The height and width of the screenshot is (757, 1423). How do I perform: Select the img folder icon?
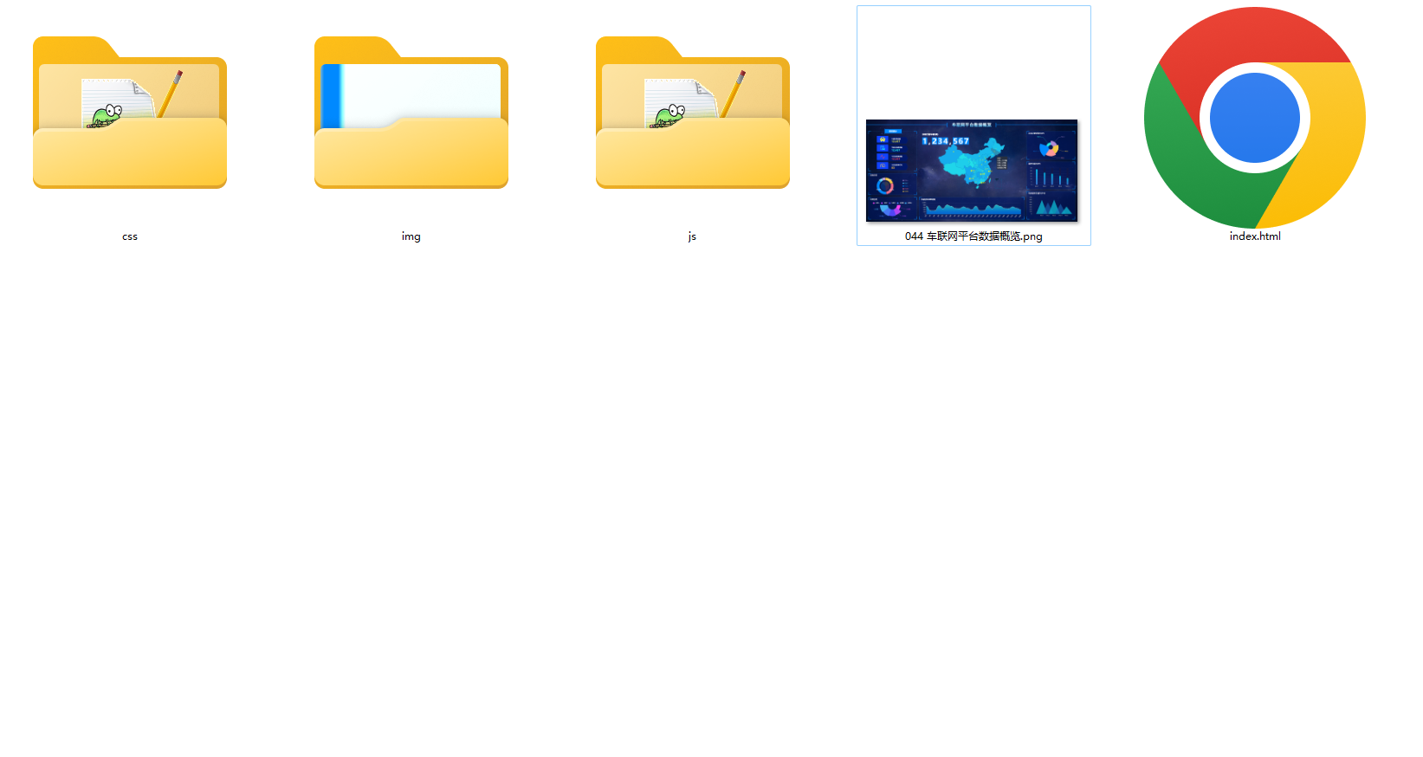tap(411, 113)
